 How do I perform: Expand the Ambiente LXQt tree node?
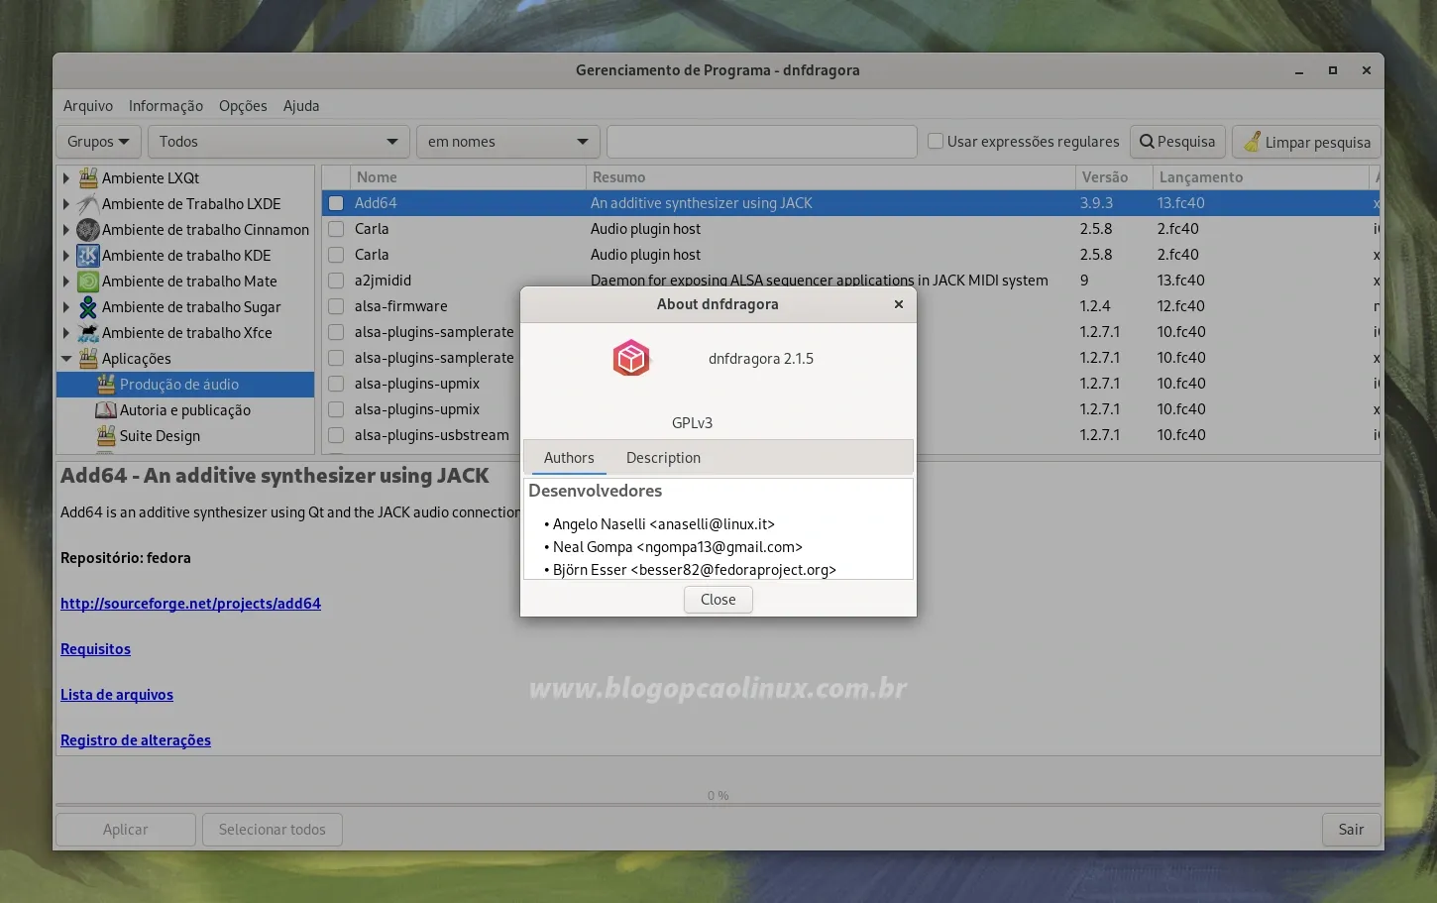point(66,177)
